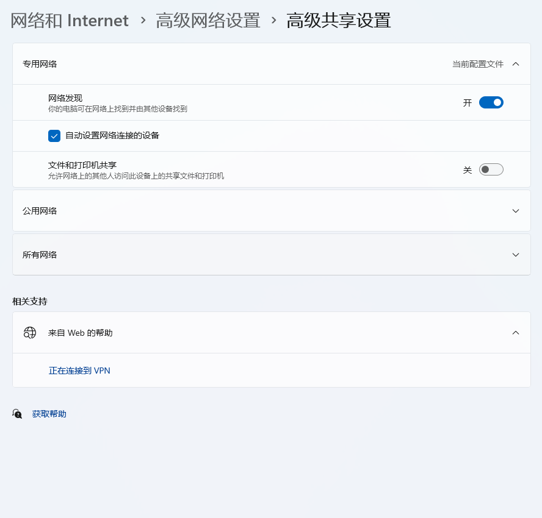Go back to 网络和 Internet breadcrumb
The height and width of the screenshot is (518, 542).
(x=70, y=20)
